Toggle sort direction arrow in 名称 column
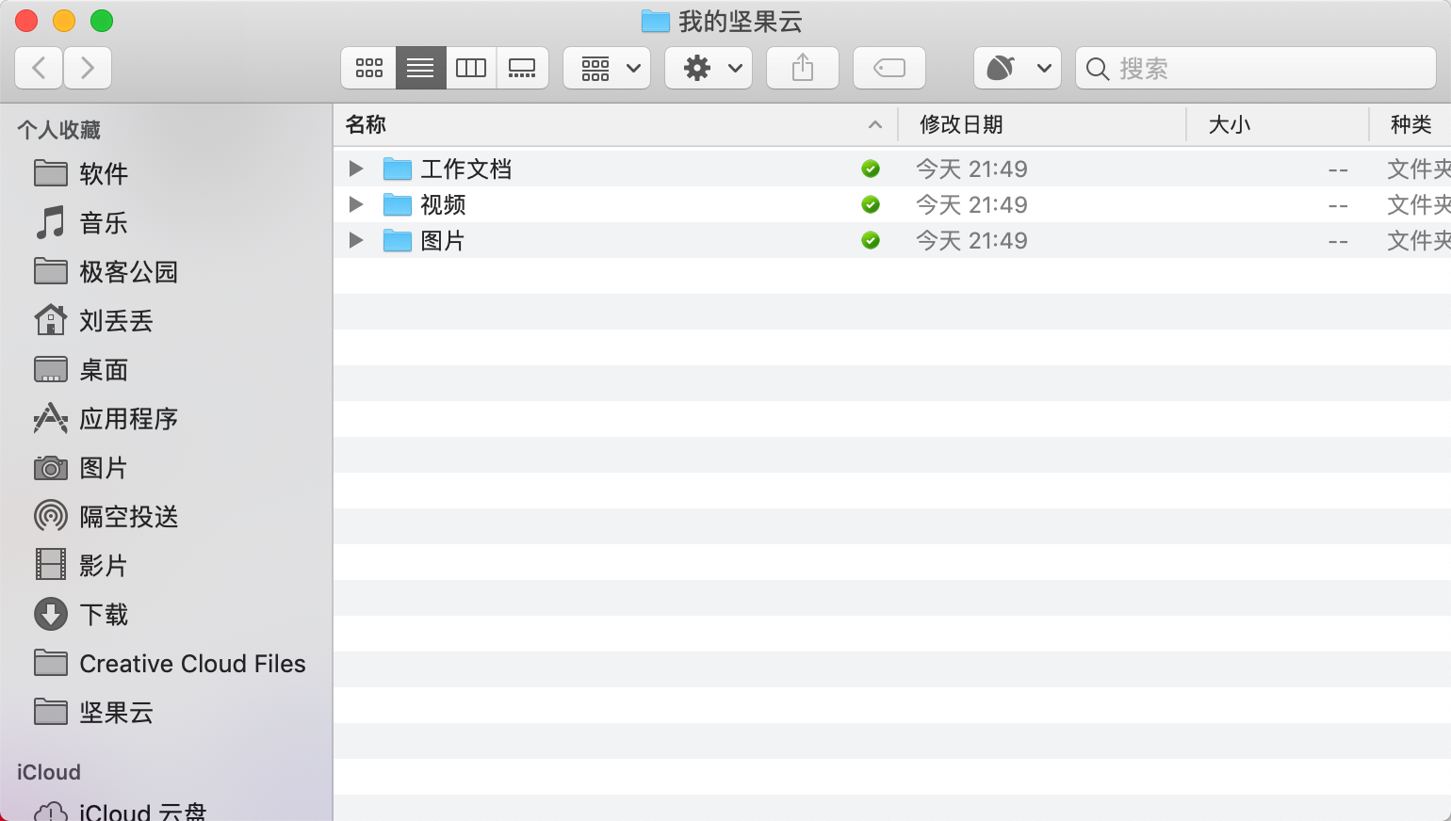1451x821 pixels. coord(875,124)
